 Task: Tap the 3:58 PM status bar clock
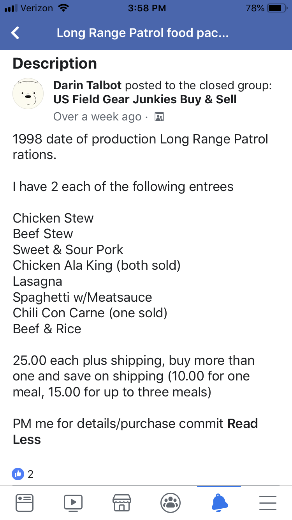click(x=146, y=8)
